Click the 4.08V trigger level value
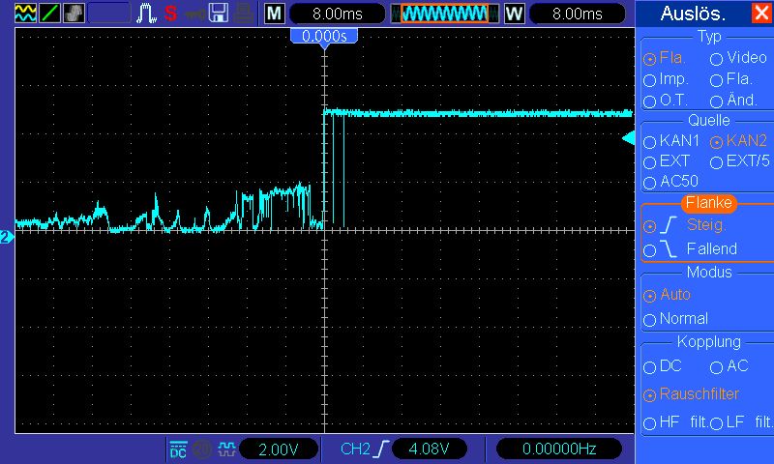Viewport: 774px width, 464px height. [429, 449]
